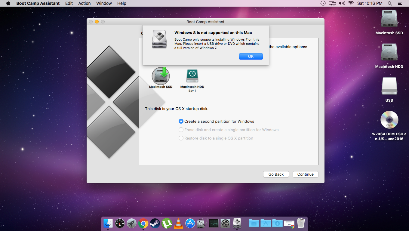Open the Edit menu

tap(69, 3)
